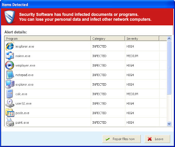This screenshot has width=175, height=147.
Task: Click the computer icon for explorer.exe
Action: [x=10, y=84]
